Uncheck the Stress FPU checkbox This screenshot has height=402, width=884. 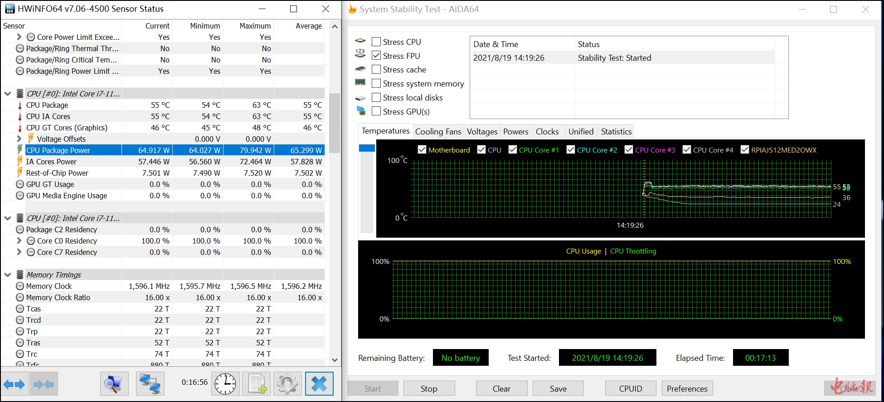click(376, 56)
